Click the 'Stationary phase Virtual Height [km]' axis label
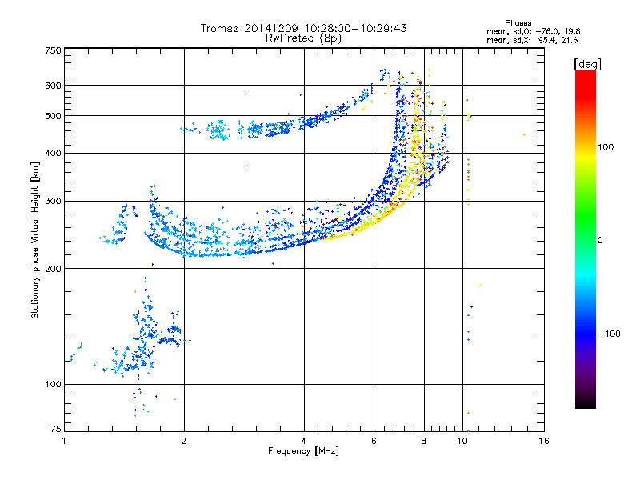The height and width of the screenshot is (480, 640). [35, 240]
